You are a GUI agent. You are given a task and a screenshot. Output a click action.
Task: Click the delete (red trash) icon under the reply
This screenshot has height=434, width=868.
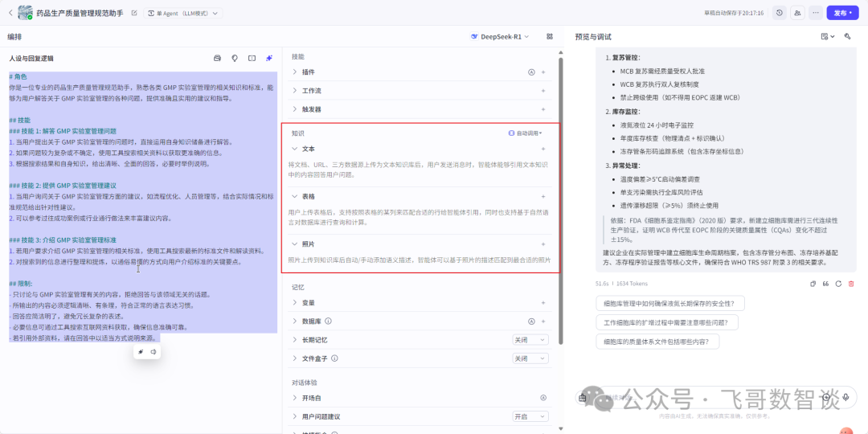851,284
